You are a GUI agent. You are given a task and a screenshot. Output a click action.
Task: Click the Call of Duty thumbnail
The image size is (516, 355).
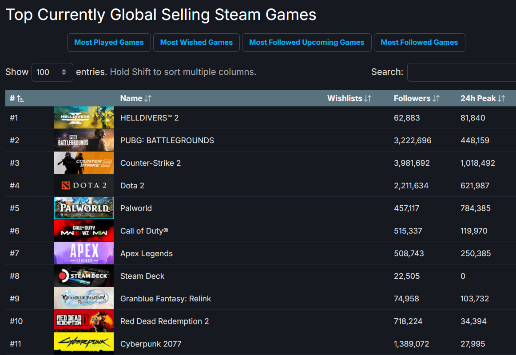[84, 230]
